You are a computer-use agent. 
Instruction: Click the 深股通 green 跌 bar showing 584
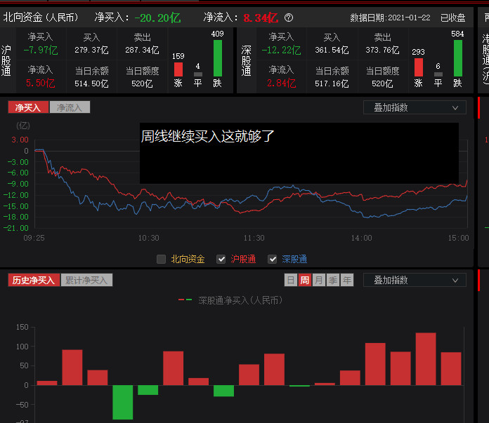(x=458, y=58)
